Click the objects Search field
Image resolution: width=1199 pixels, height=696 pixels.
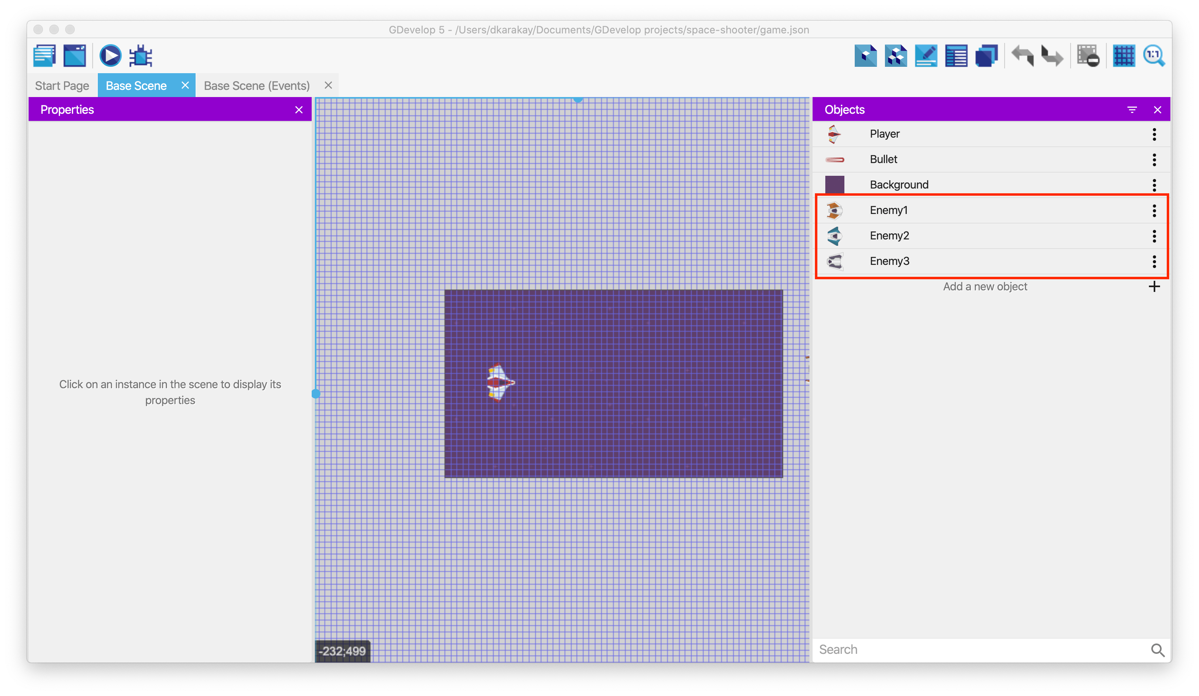[x=980, y=649]
